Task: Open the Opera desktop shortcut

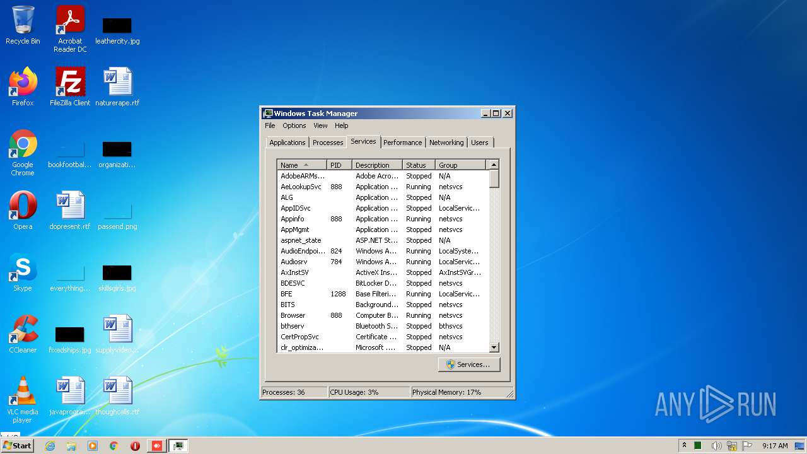Action: 23,211
